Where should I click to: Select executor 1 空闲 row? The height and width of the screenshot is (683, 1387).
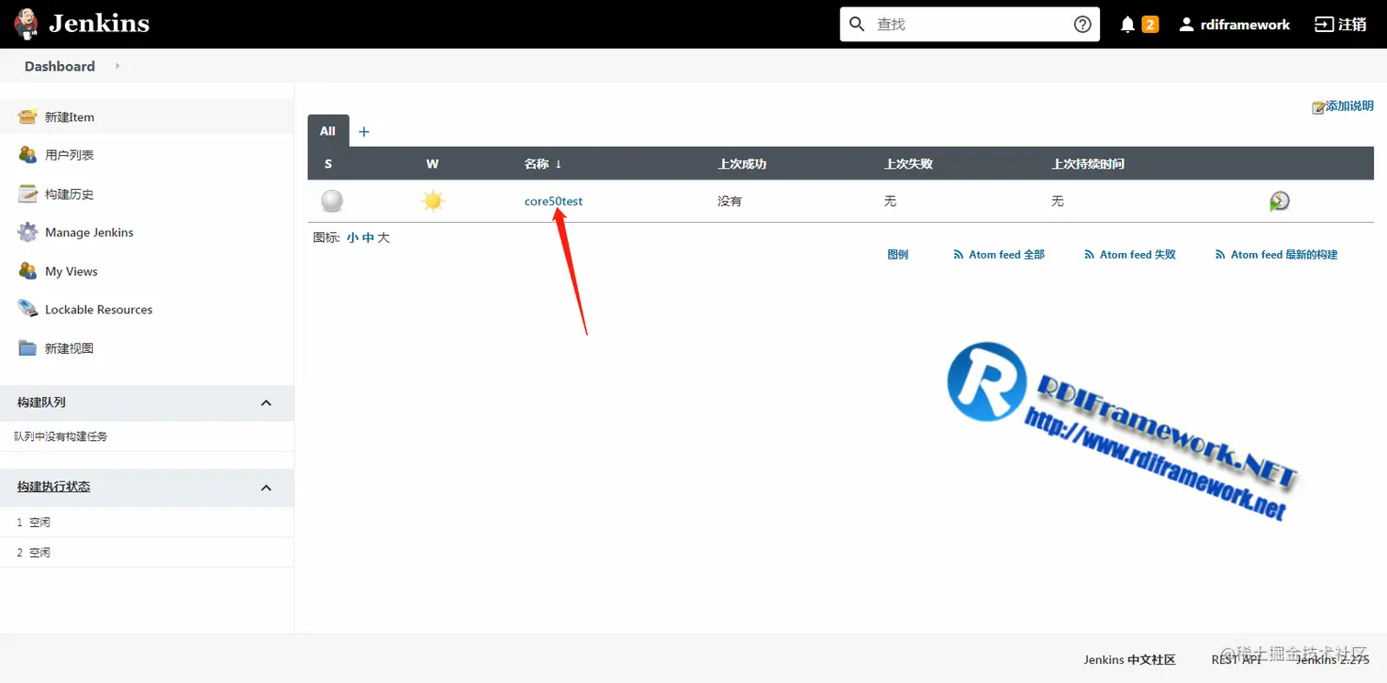[x=147, y=522]
